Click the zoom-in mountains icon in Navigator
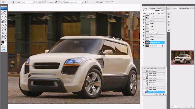 tap(192, 107)
